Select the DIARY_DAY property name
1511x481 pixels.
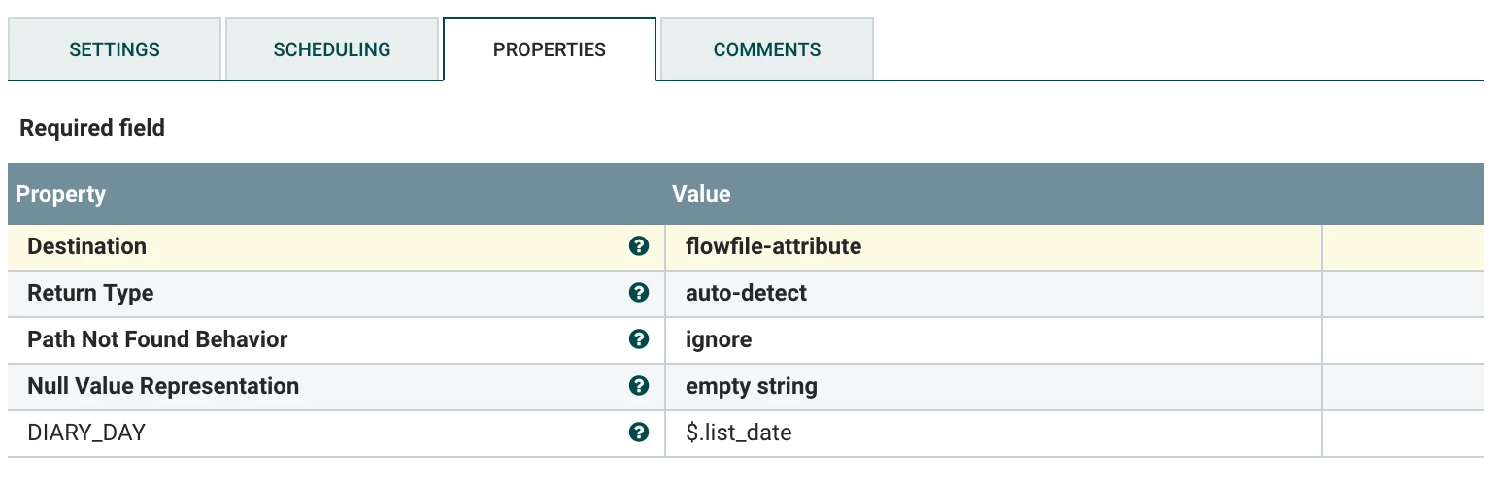coord(86,433)
